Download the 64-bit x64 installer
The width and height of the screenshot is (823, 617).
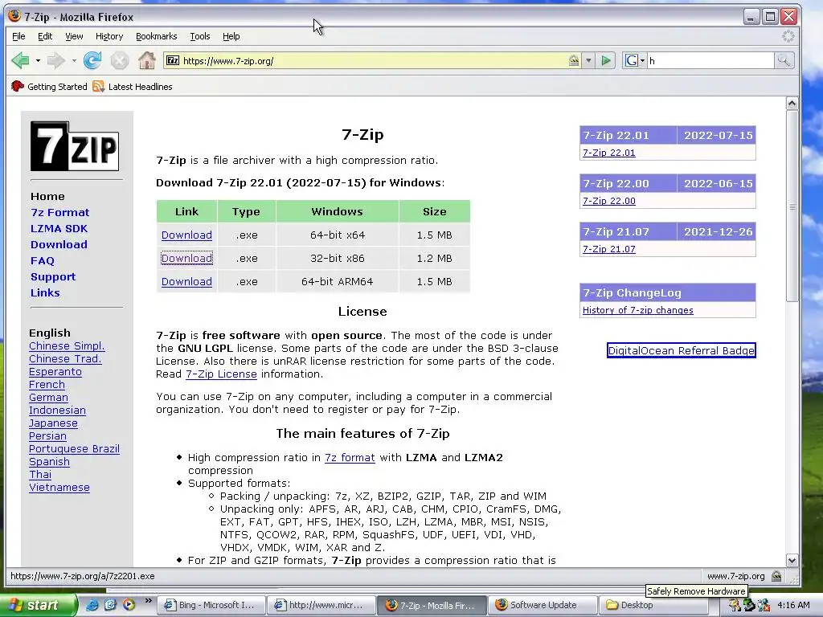pos(186,235)
